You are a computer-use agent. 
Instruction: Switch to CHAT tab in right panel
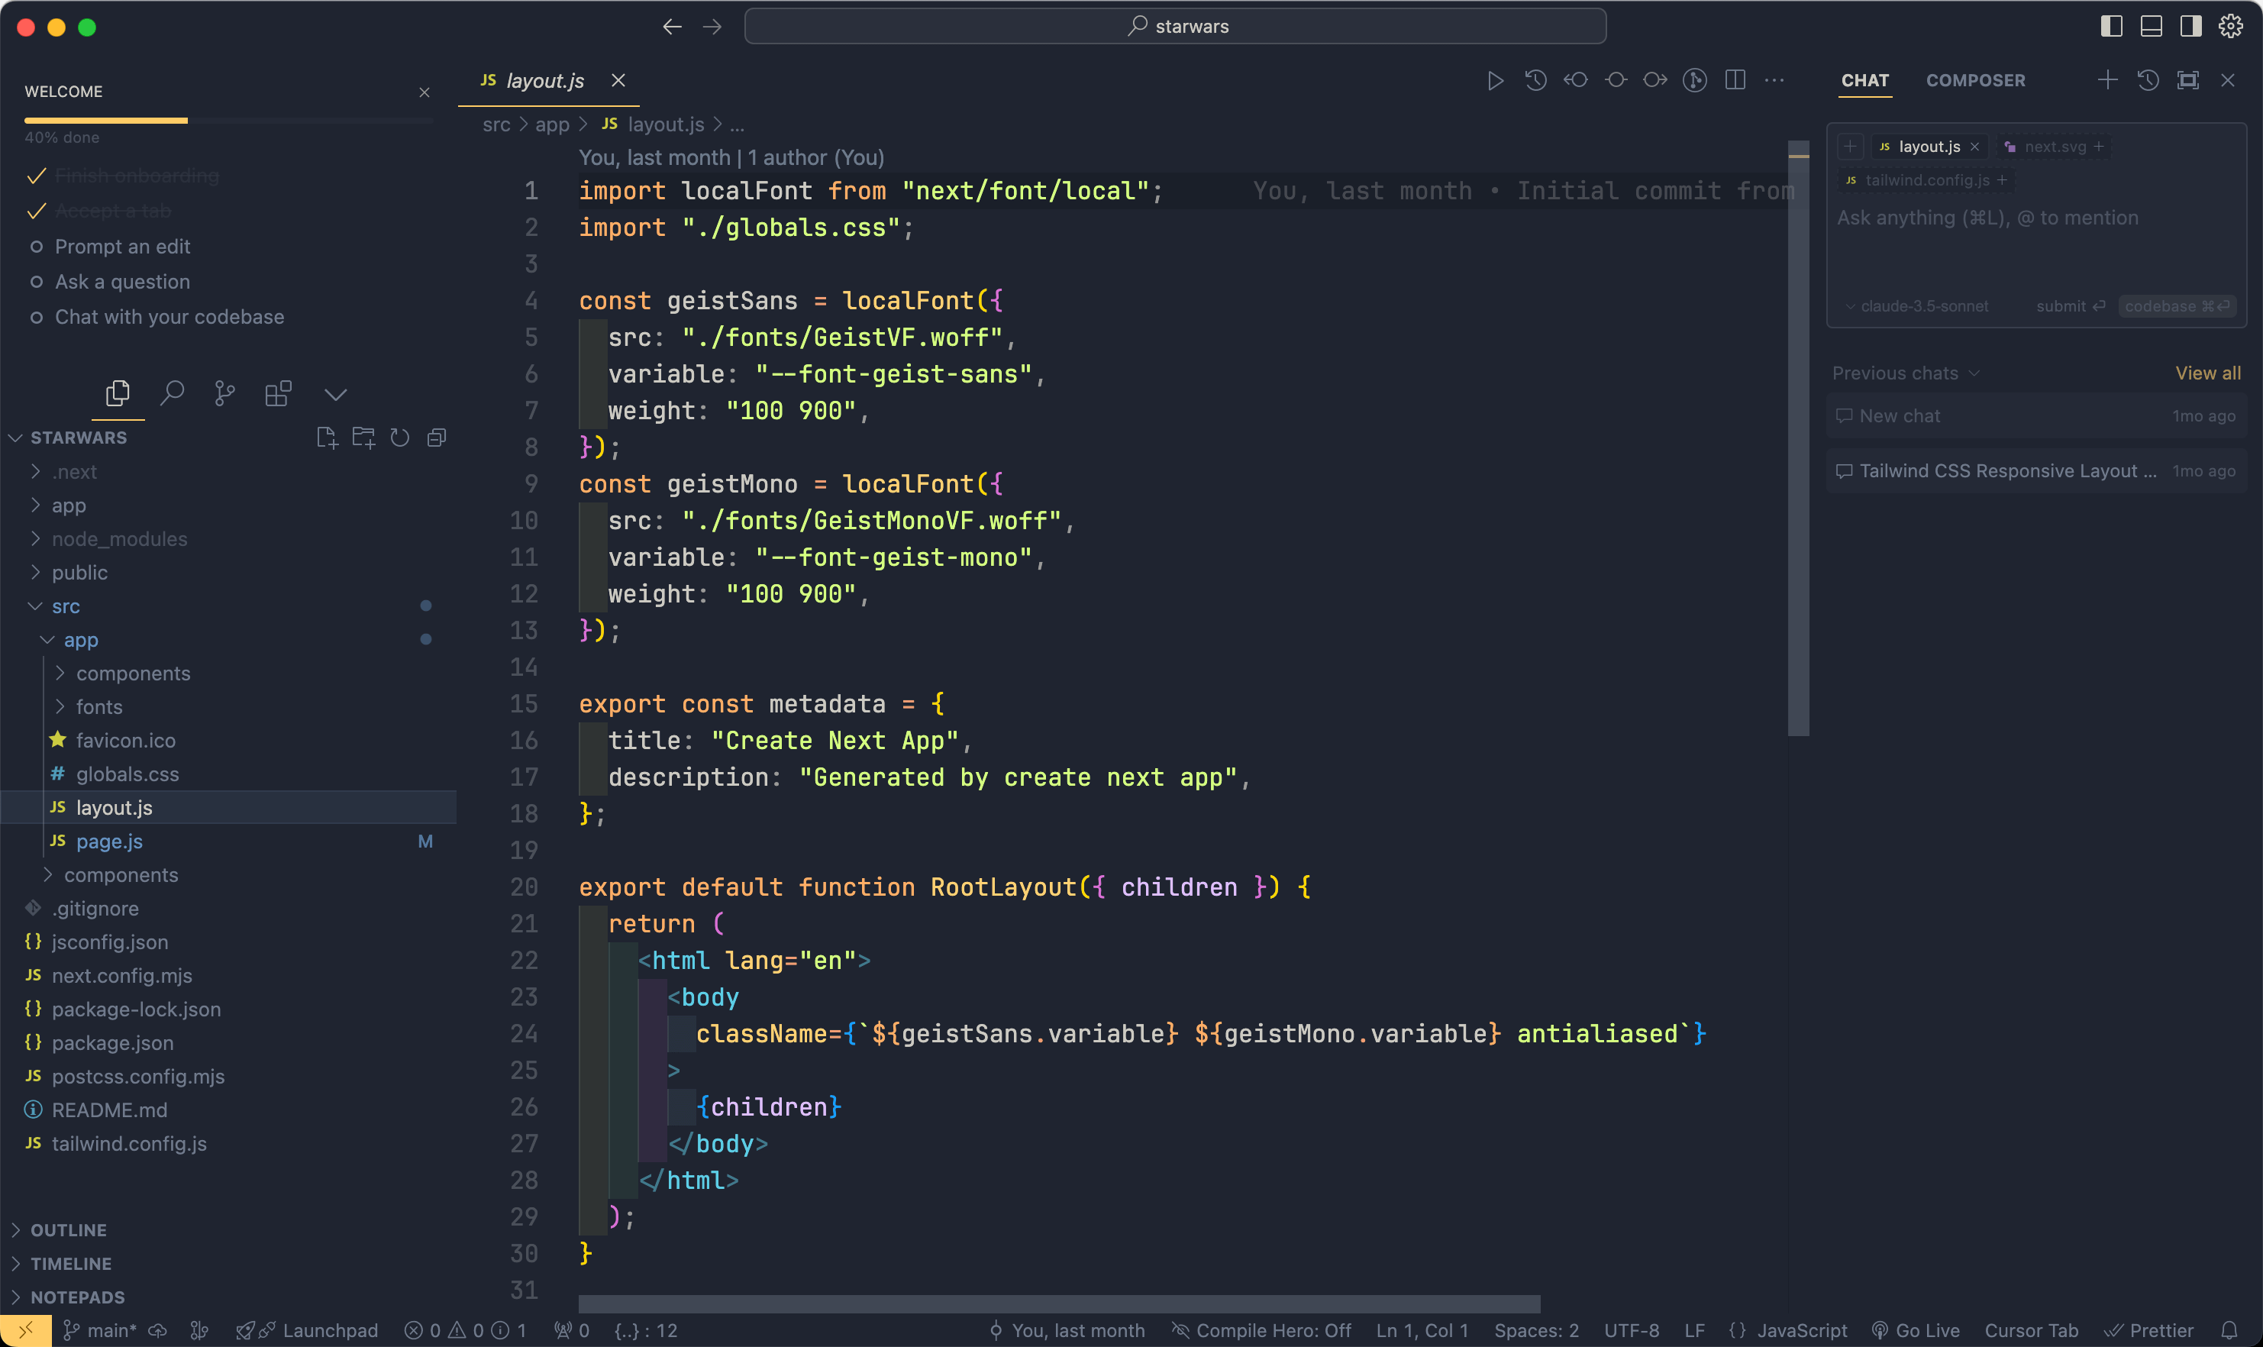(1864, 79)
